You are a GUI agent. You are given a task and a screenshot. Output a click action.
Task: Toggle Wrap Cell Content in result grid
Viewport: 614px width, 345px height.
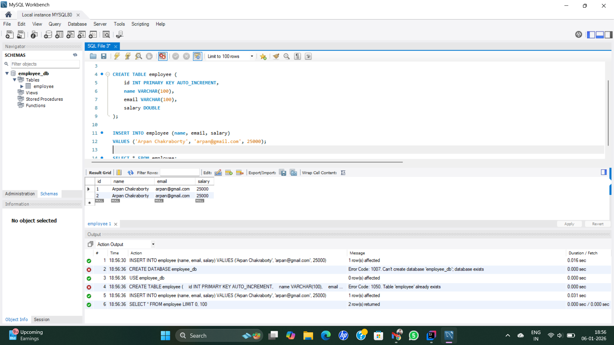[x=343, y=172]
